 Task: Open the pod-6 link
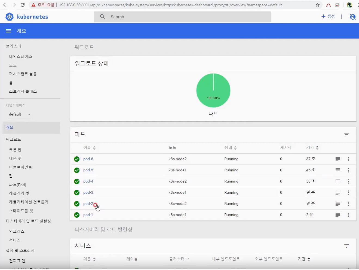88,159
